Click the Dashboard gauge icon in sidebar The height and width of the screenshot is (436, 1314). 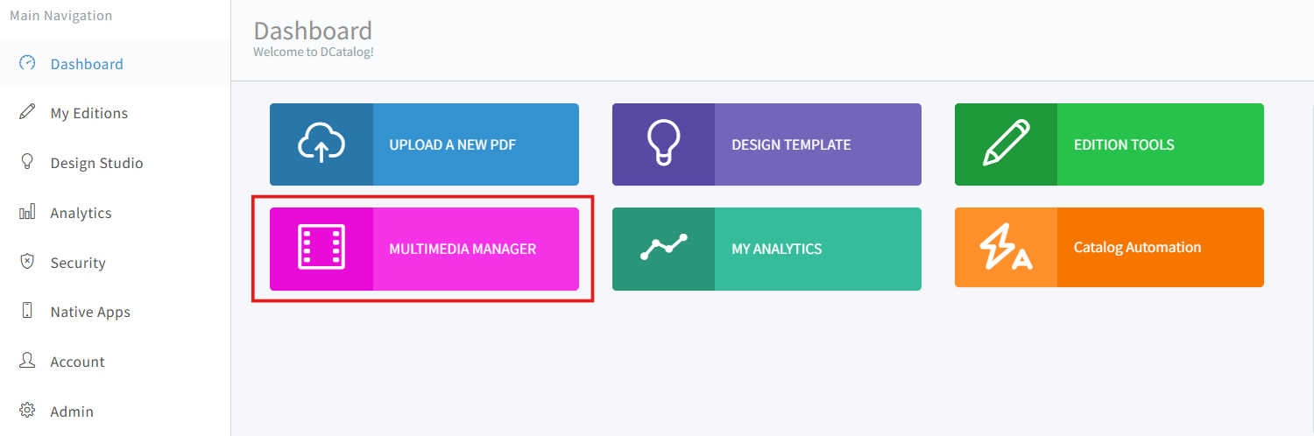click(x=27, y=63)
